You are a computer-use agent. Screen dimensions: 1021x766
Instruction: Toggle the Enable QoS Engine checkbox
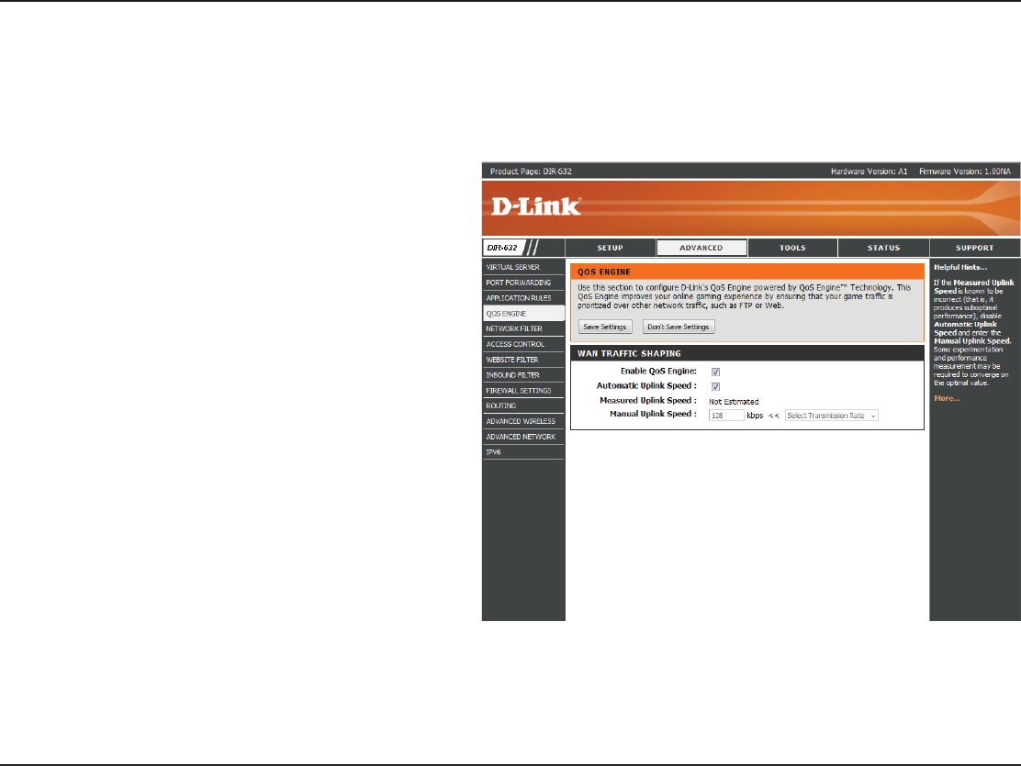(715, 372)
